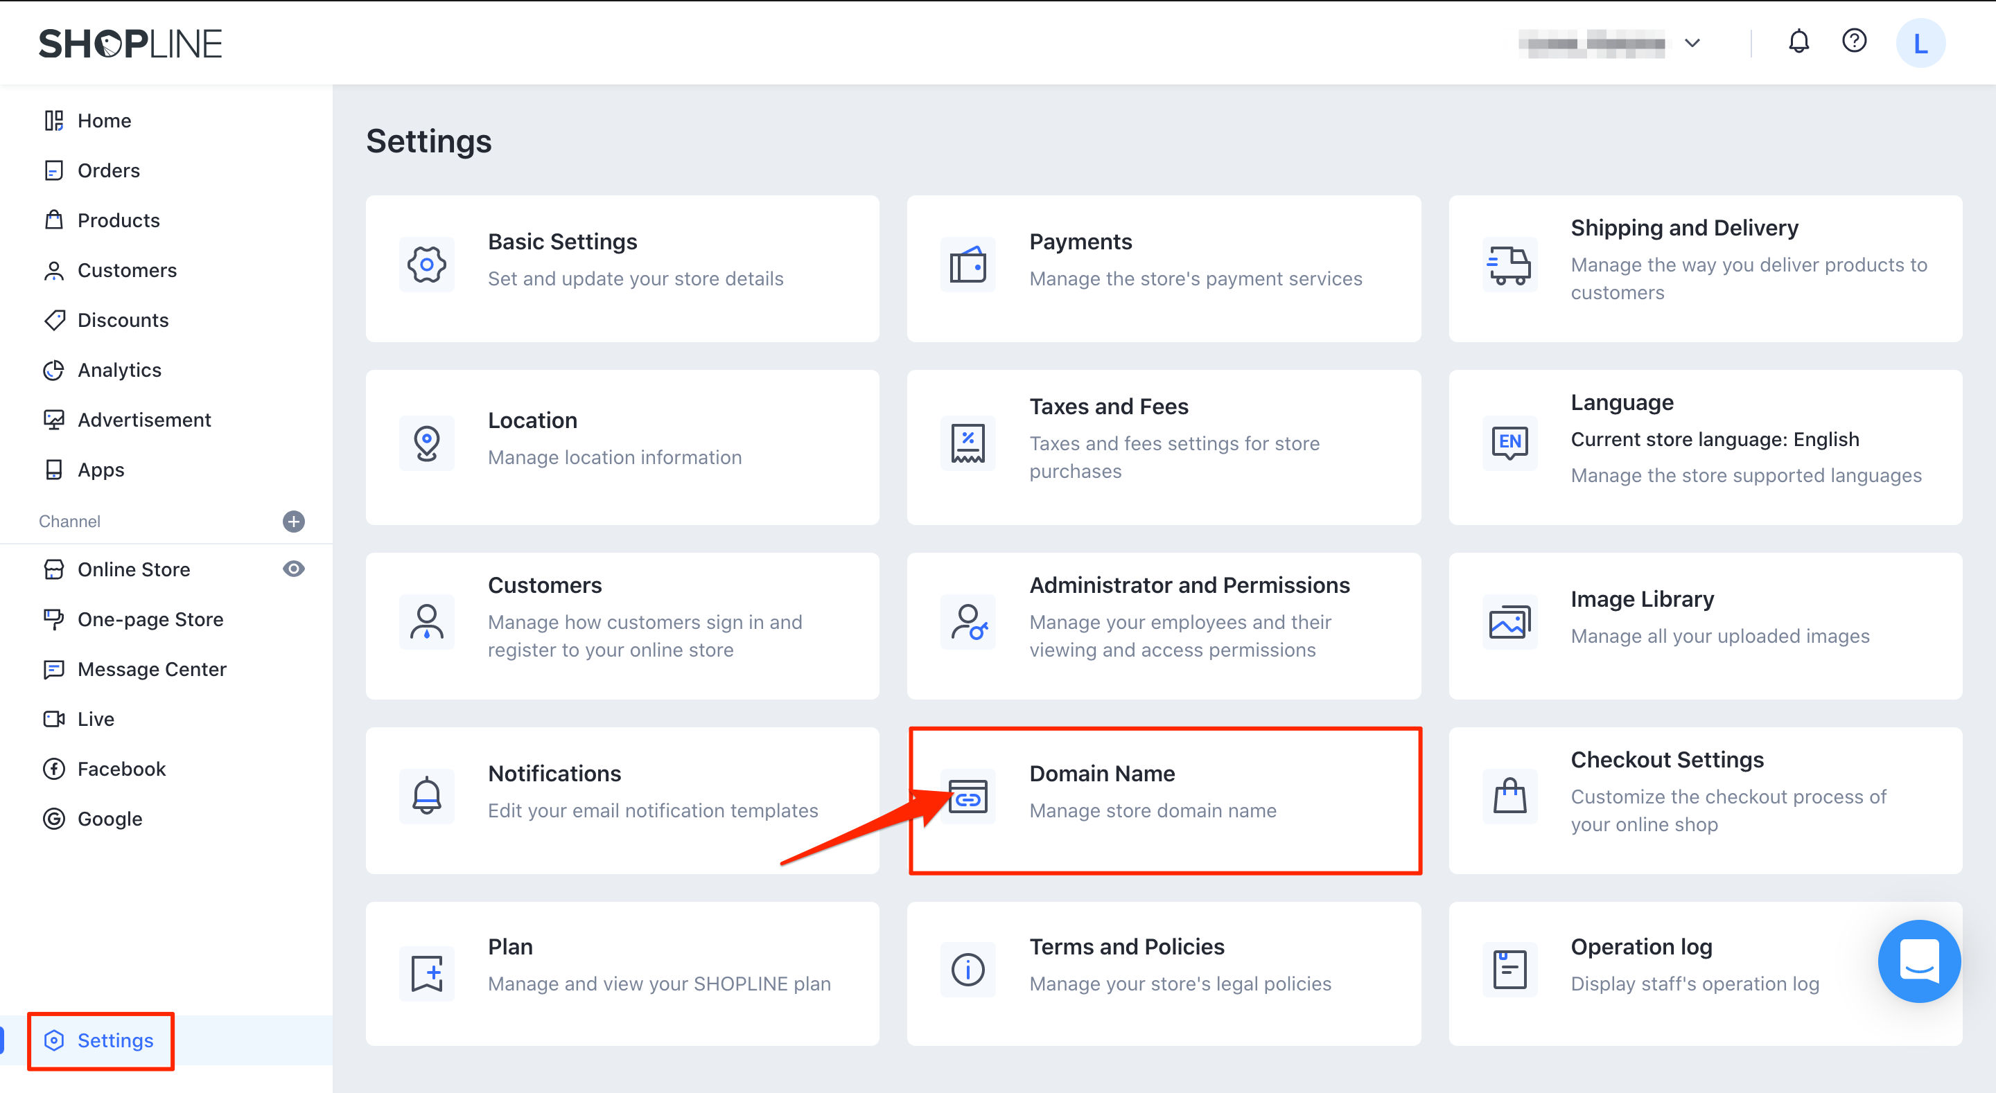Add a channel with the plus button
Image resolution: width=1996 pixels, height=1093 pixels.
coord(294,522)
